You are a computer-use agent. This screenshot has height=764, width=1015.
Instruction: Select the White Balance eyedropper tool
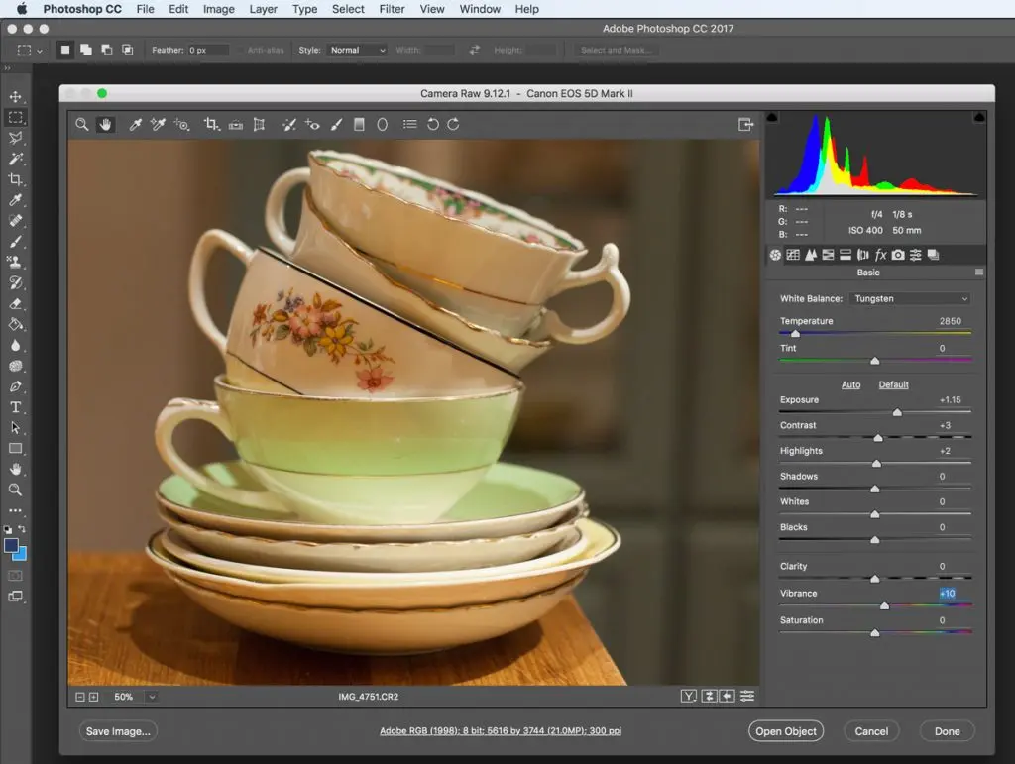[x=135, y=124]
